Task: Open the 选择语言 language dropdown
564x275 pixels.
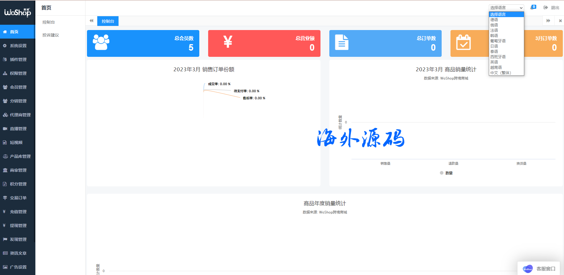Action: point(506,8)
